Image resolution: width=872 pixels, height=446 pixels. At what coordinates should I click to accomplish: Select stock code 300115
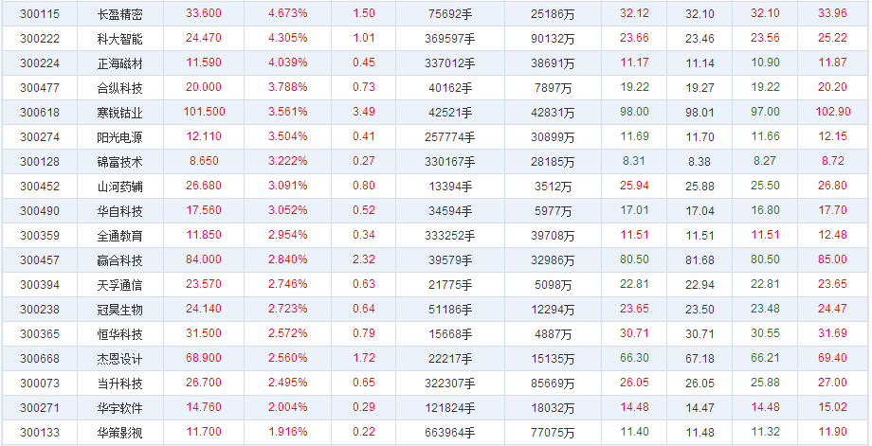(40, 14)
